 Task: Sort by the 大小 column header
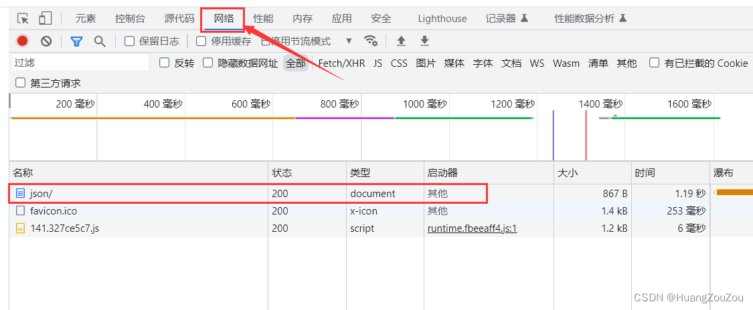coord(592,173)
